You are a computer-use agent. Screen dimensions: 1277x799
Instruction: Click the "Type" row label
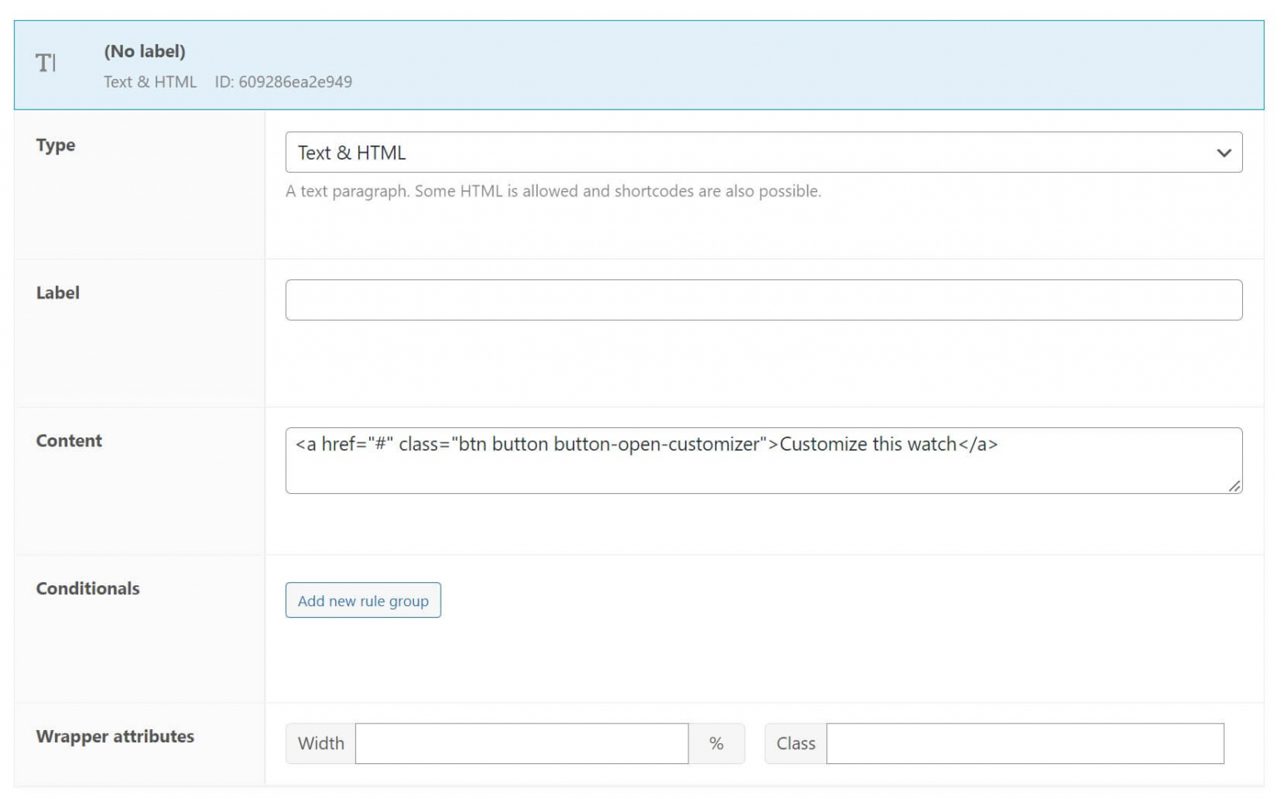click(x=55, y=145)
